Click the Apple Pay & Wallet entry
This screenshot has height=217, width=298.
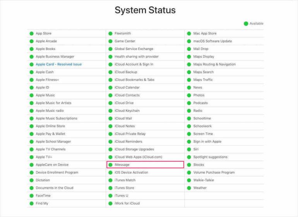(x=50, y=134)
